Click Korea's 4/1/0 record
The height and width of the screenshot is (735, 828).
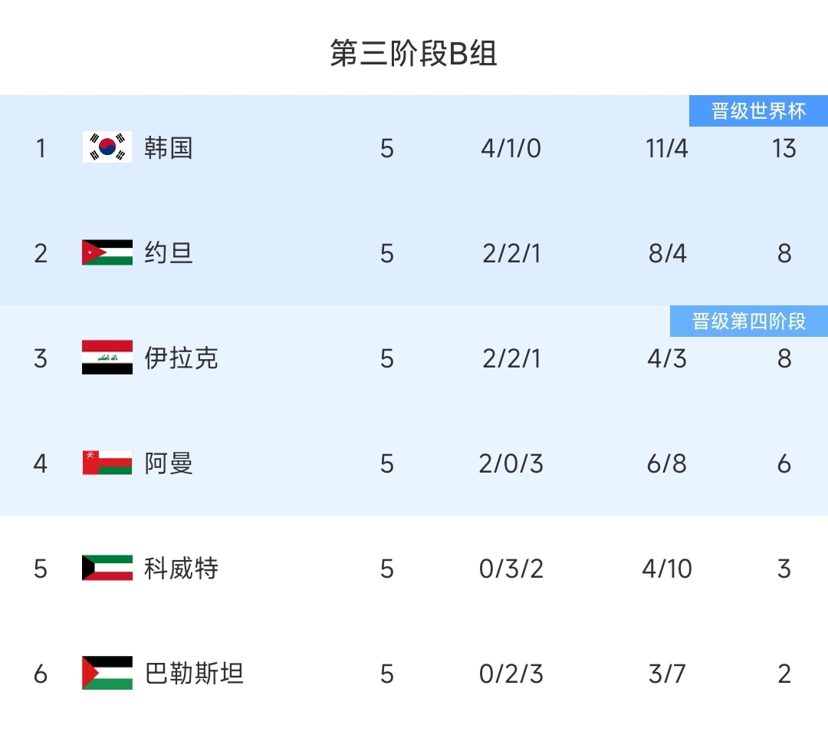pyautogui.click(x=511, y=148)
